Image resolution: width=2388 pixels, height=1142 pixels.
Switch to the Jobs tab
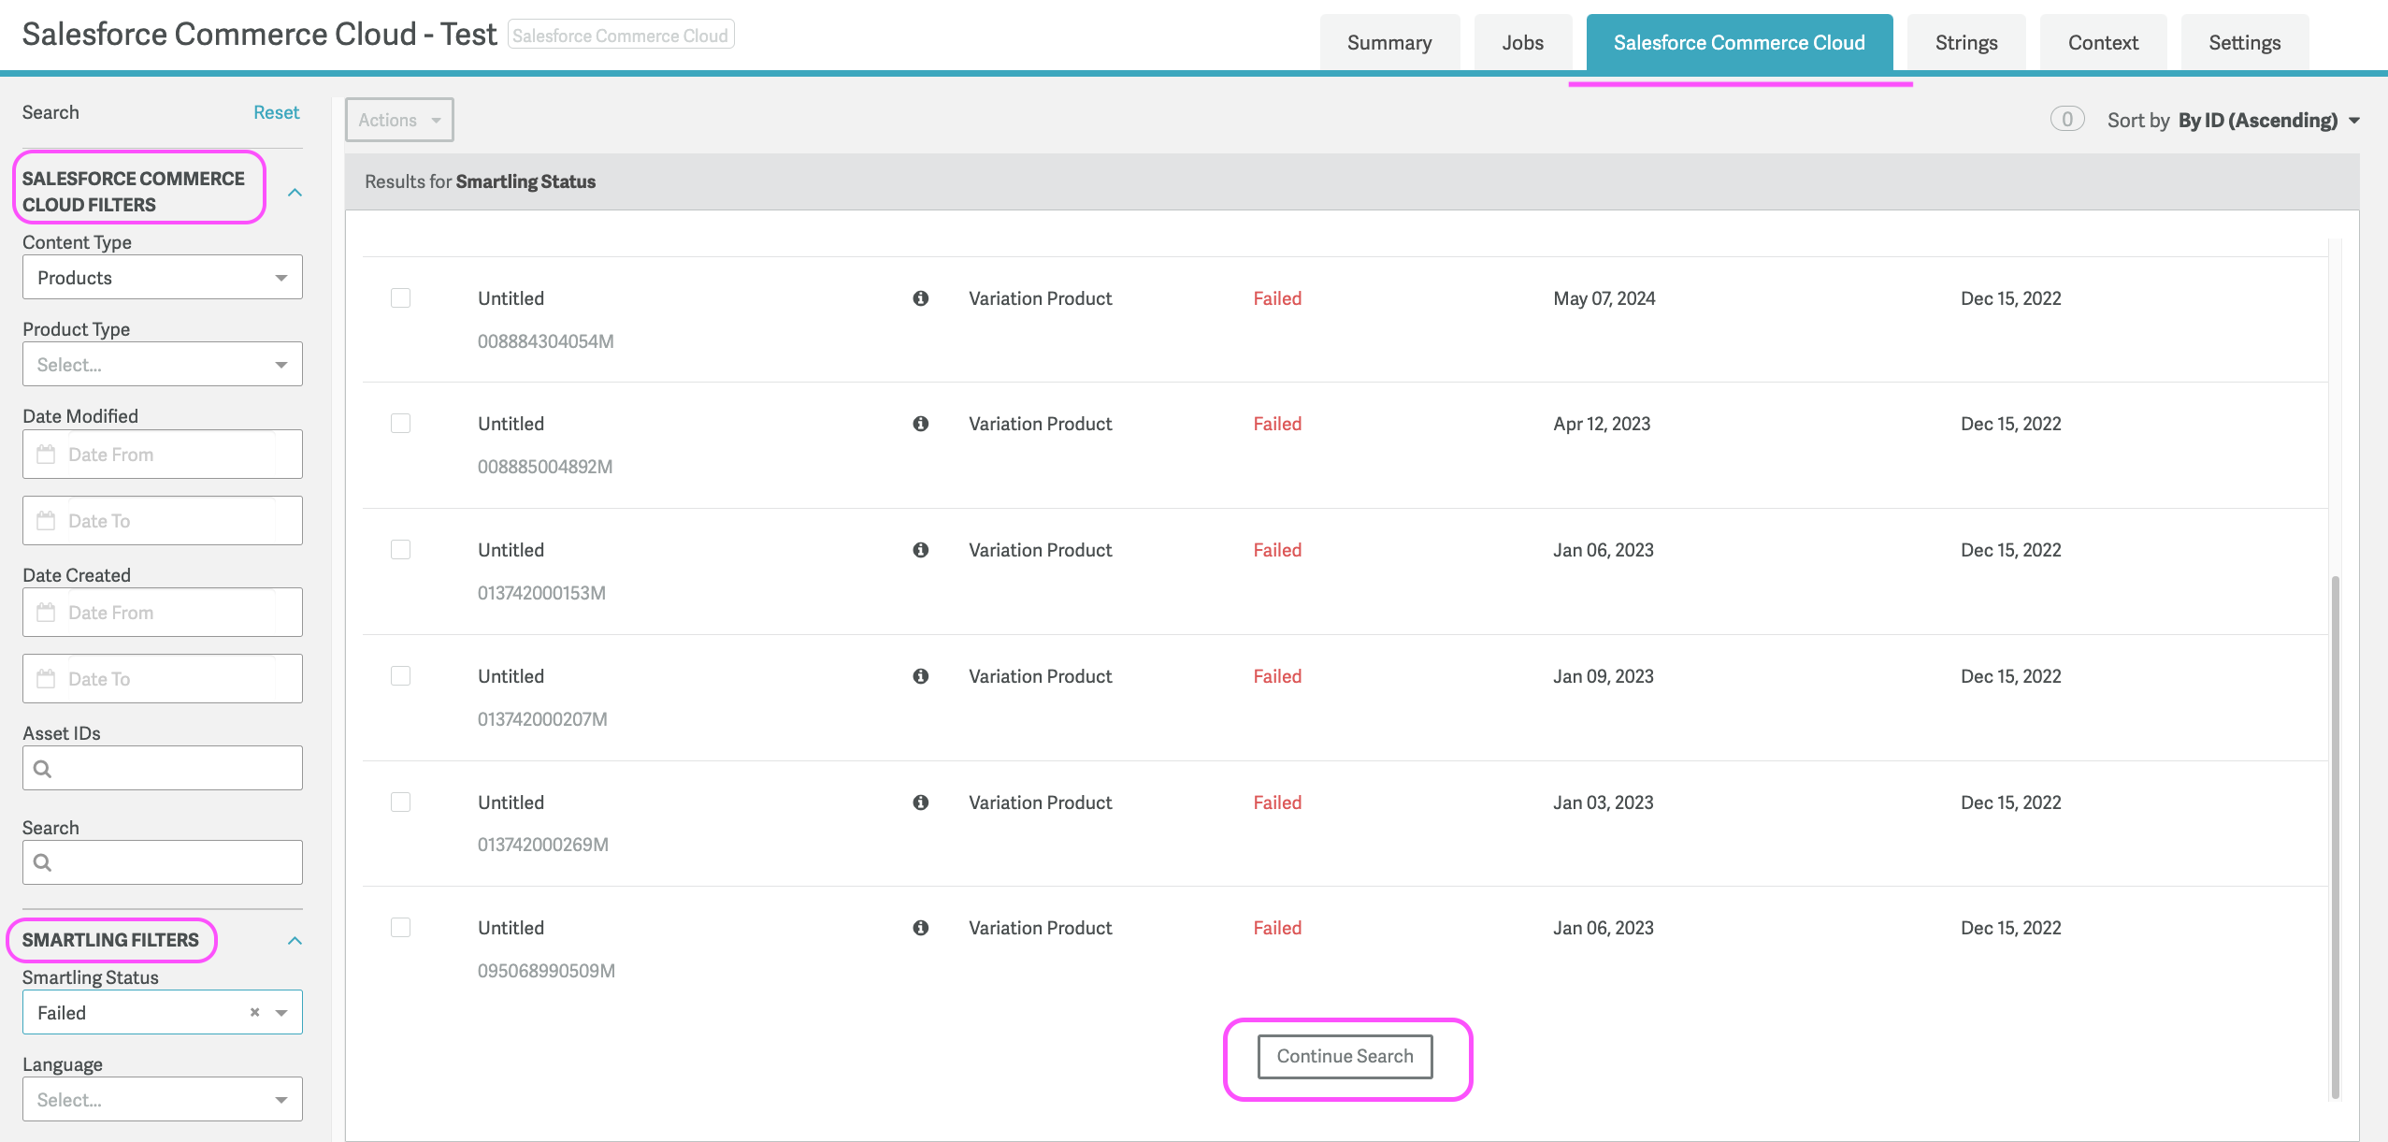(x=1521, y=41)
